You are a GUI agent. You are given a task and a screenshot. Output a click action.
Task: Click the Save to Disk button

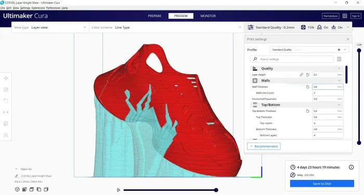click(x=322, y=184)
